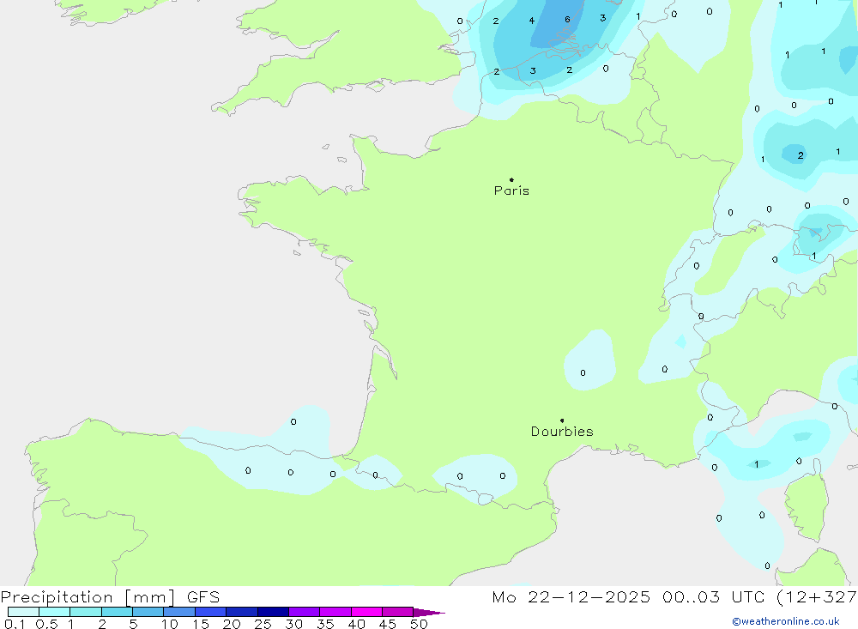Pick the 2–5 mm legend color swatch
Viewport: 858px width, 629px height.
tap(117, 612)
